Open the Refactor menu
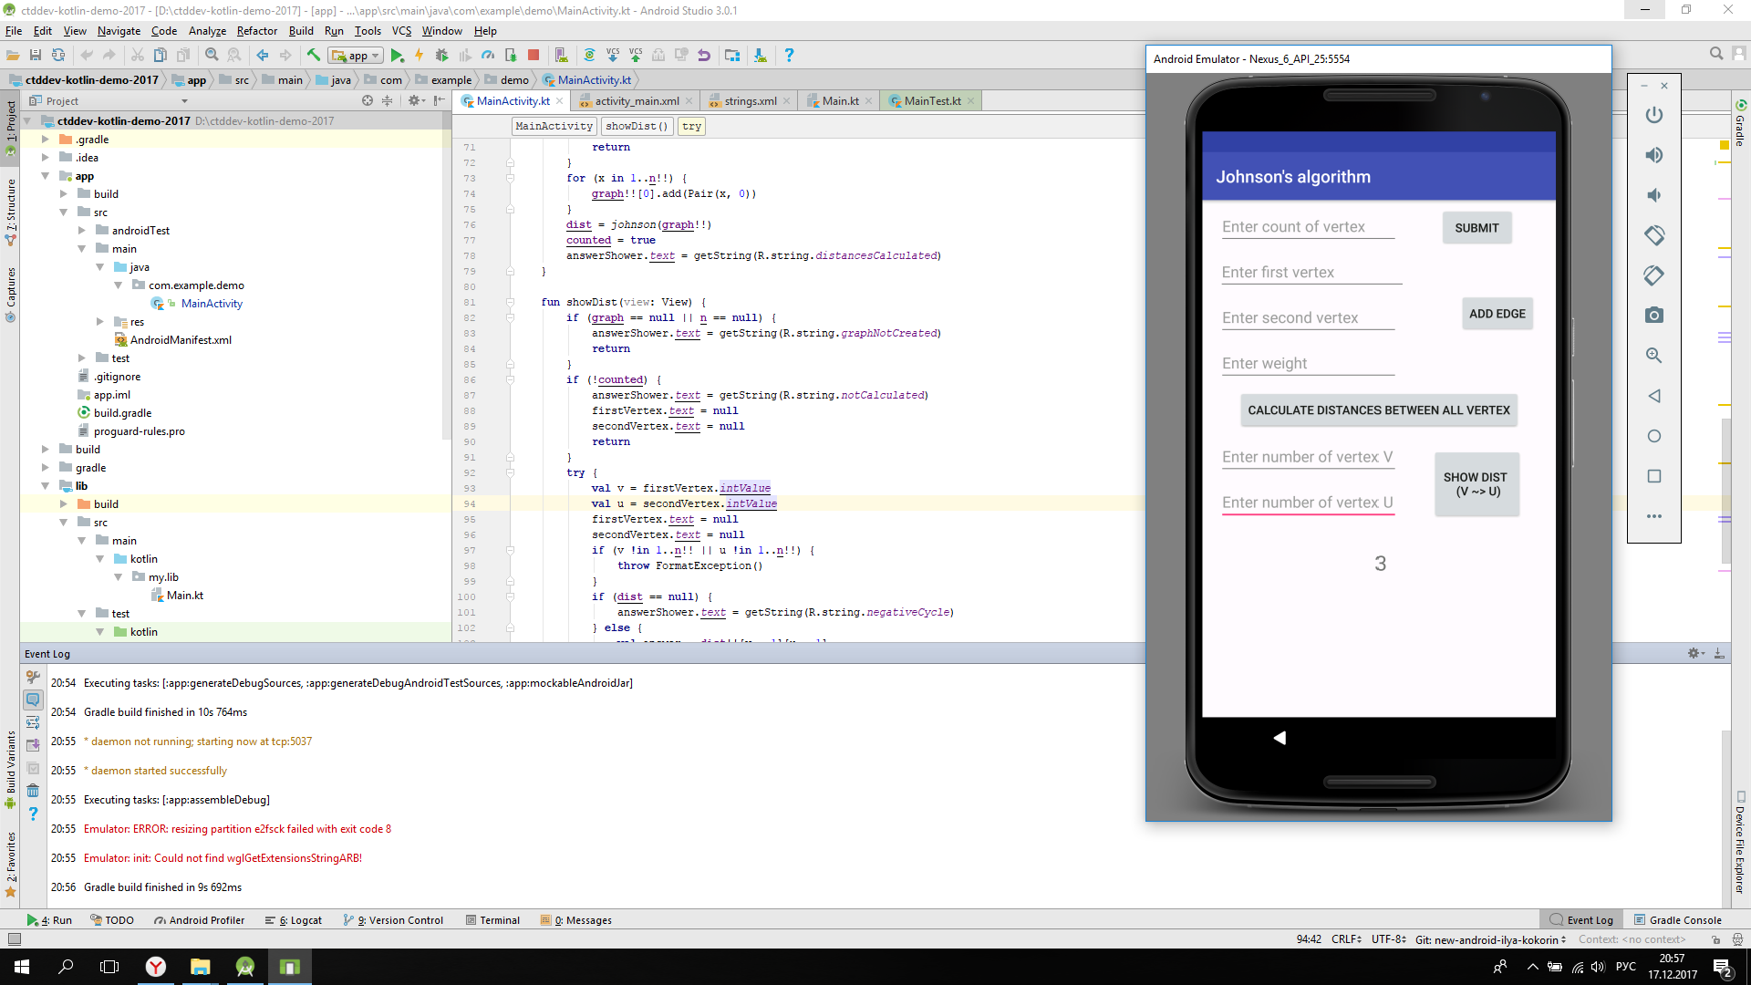The height and width of the screenshot is (985, 1751). click(x=256, y=31)
